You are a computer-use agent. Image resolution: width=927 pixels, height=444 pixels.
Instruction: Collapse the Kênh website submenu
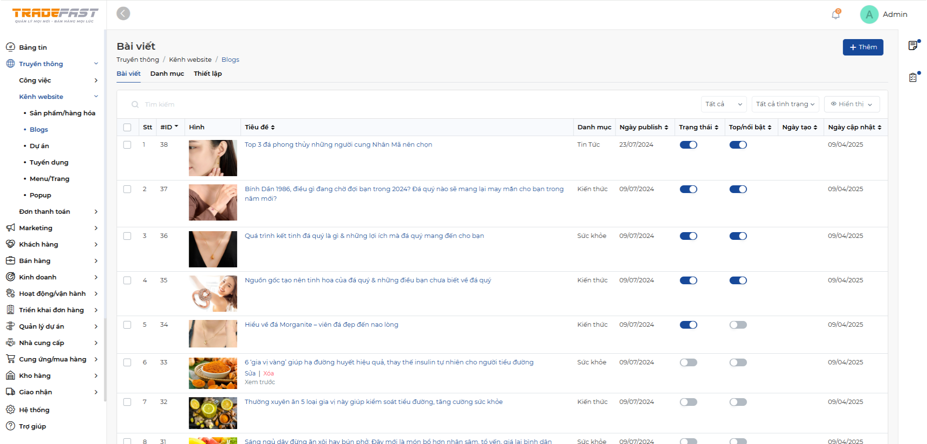tap(96, 97)
